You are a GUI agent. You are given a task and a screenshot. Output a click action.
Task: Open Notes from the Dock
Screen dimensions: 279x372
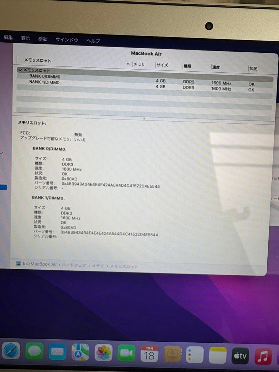pyautogui.click(x=218, y=355)
